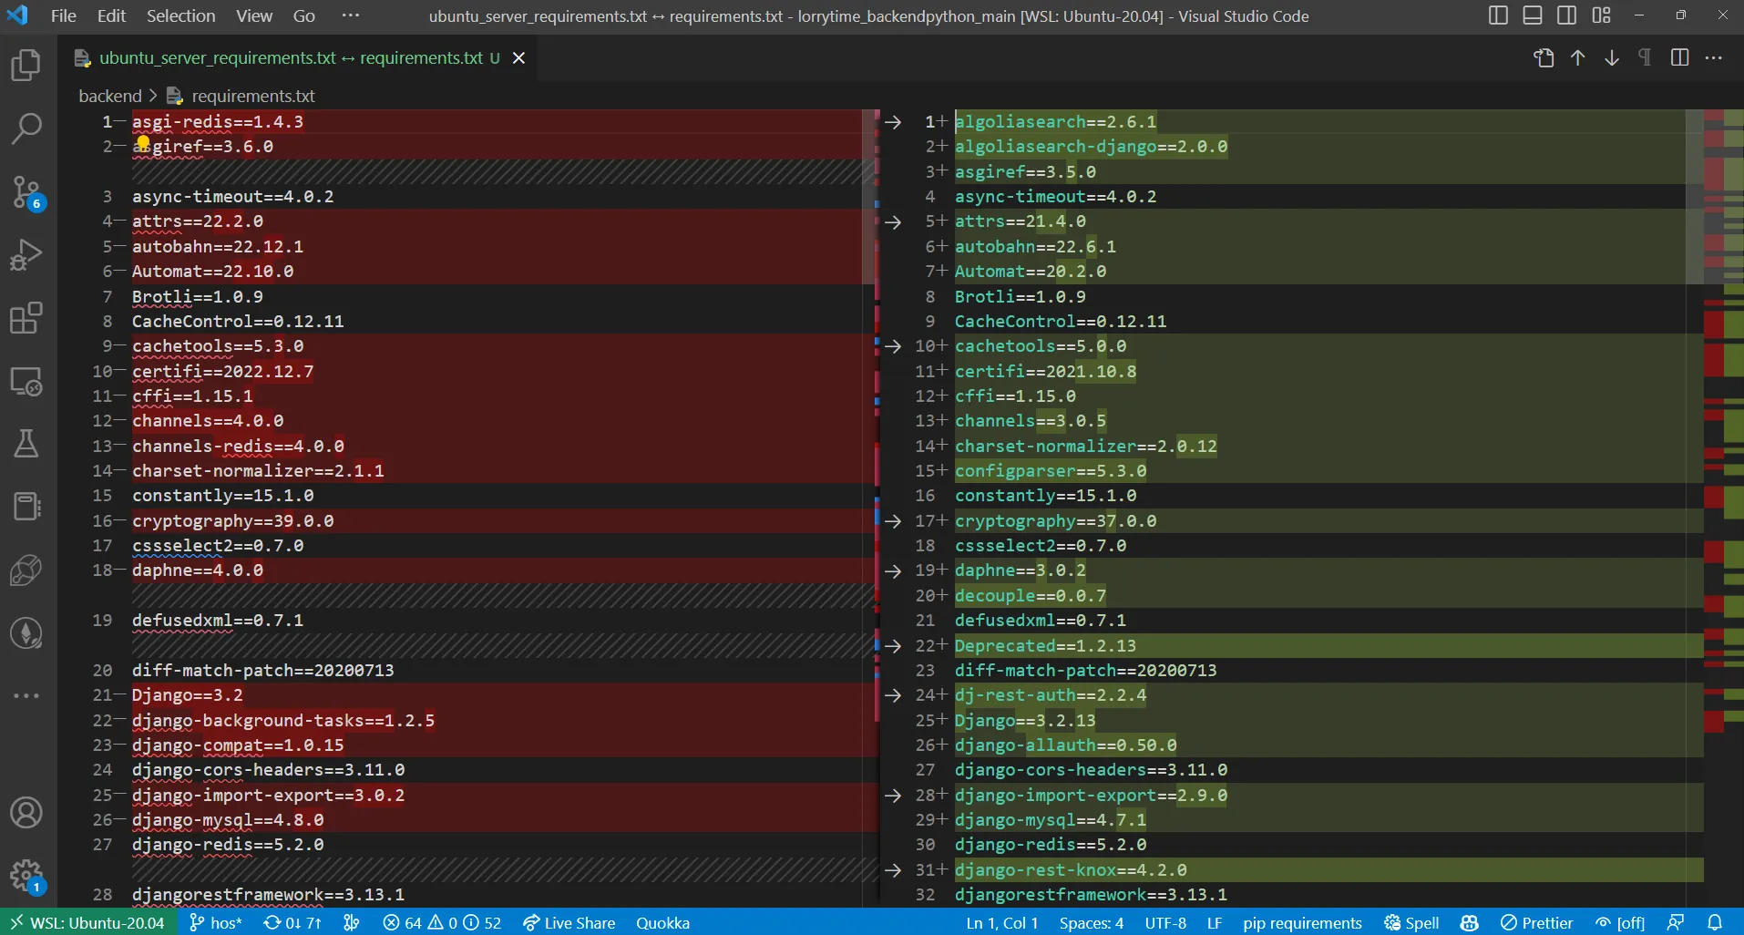Change end of line sequence LF
The image size is (1744, 935).
click(x=1215, y=922)
